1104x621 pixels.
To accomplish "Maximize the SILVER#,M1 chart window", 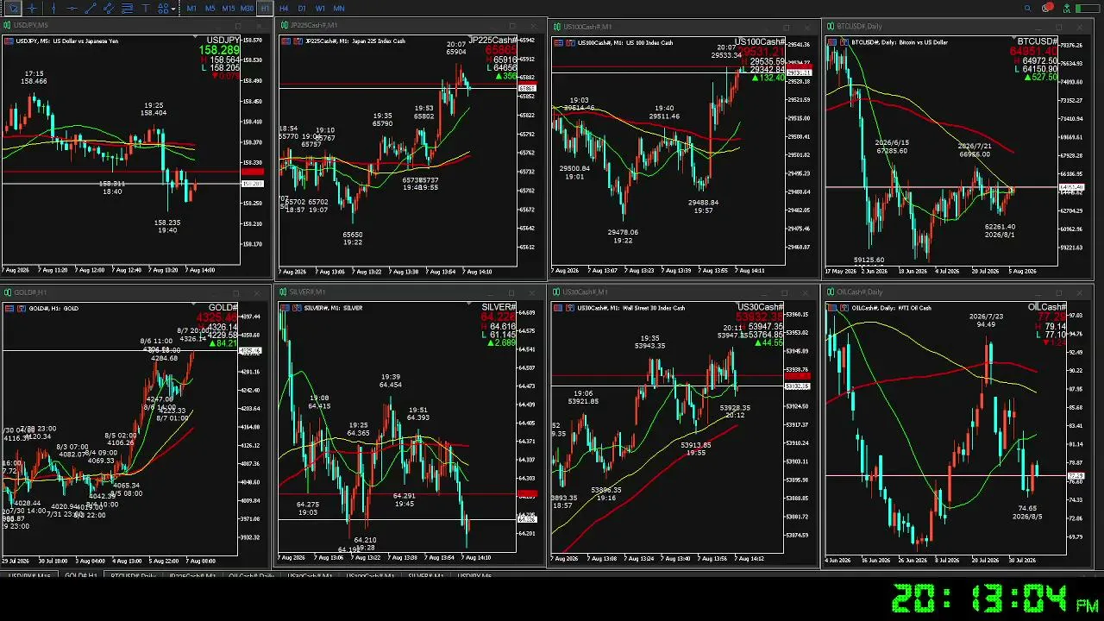I will pos(512,292).
